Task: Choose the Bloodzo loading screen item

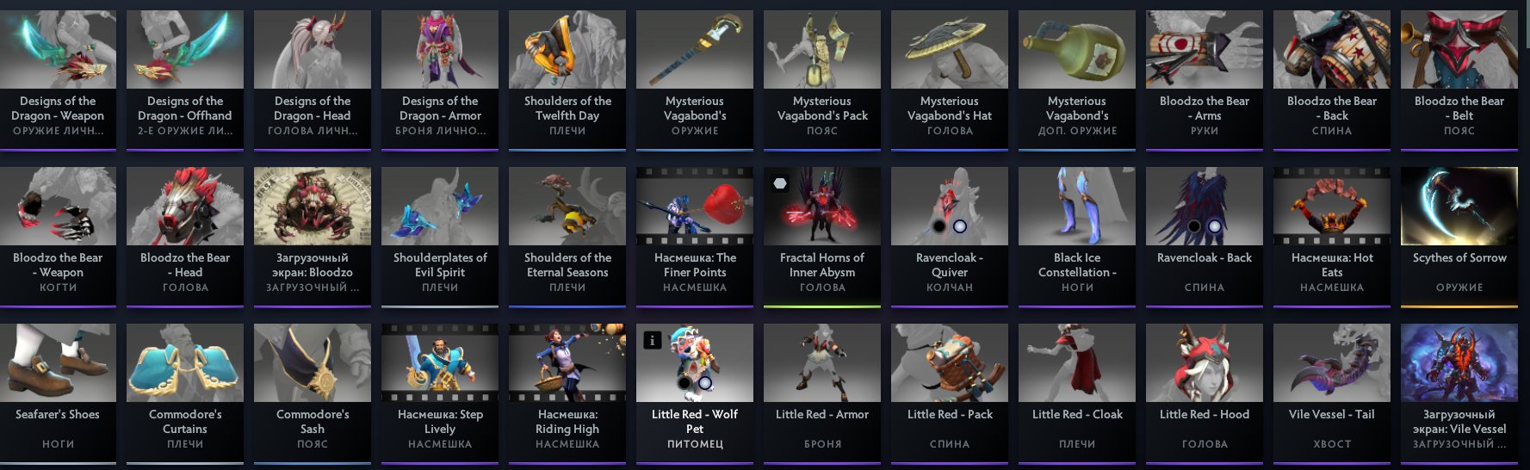Action: click(x=313, y=238)
